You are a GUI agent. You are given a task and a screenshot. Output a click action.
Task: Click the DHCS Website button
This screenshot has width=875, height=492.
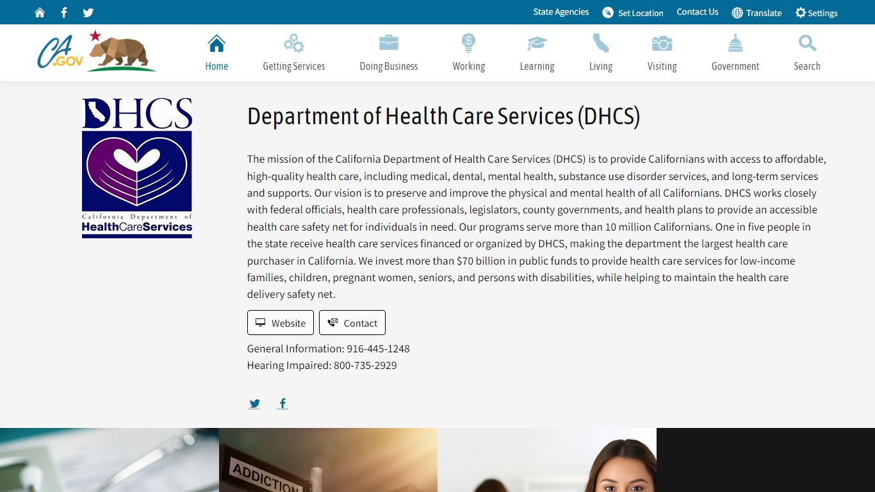pyautogui.click(x=281, y=323)
